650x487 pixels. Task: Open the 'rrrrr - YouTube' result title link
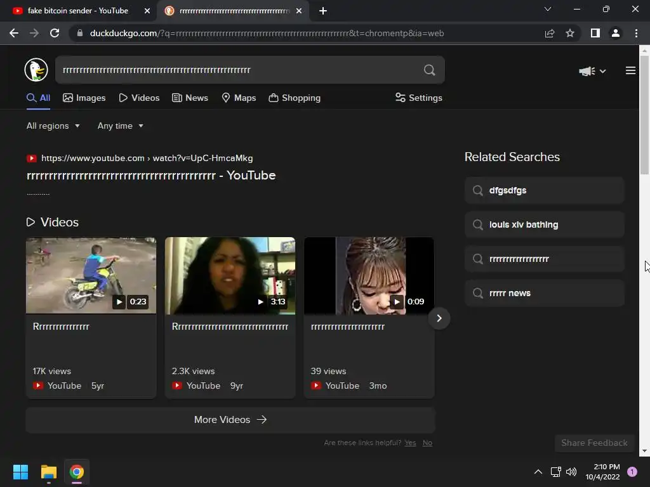tap(151, 175)
